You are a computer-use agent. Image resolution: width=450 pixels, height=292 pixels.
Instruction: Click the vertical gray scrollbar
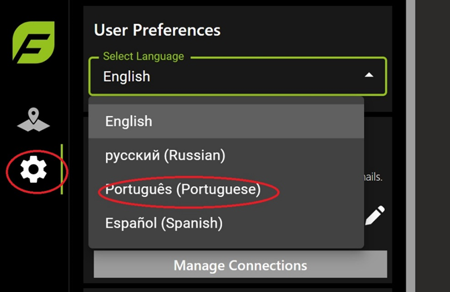410,146
